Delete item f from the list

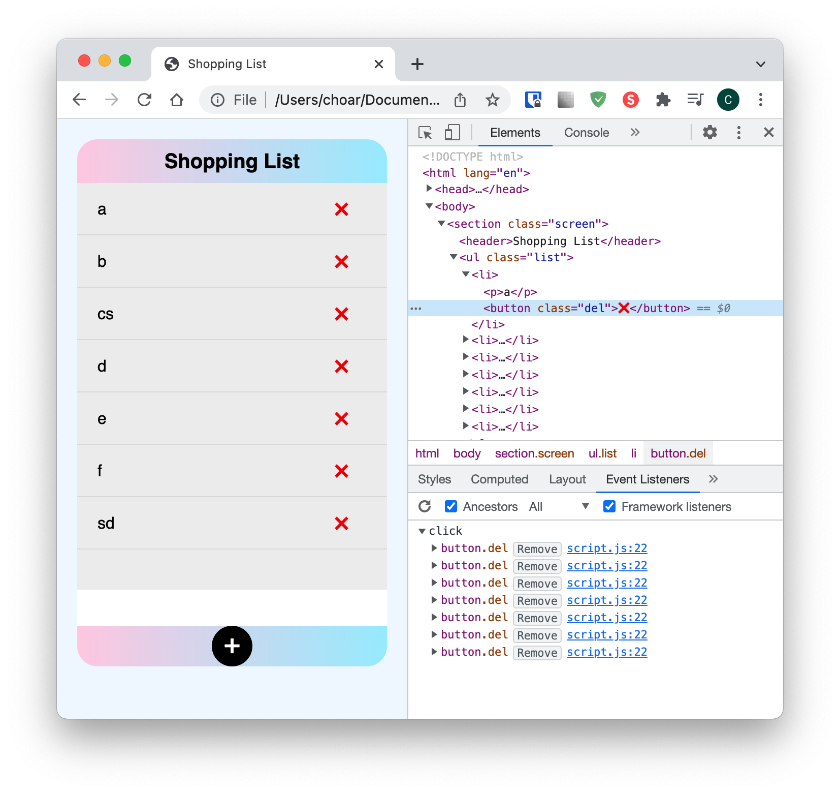tap(342, 471)
